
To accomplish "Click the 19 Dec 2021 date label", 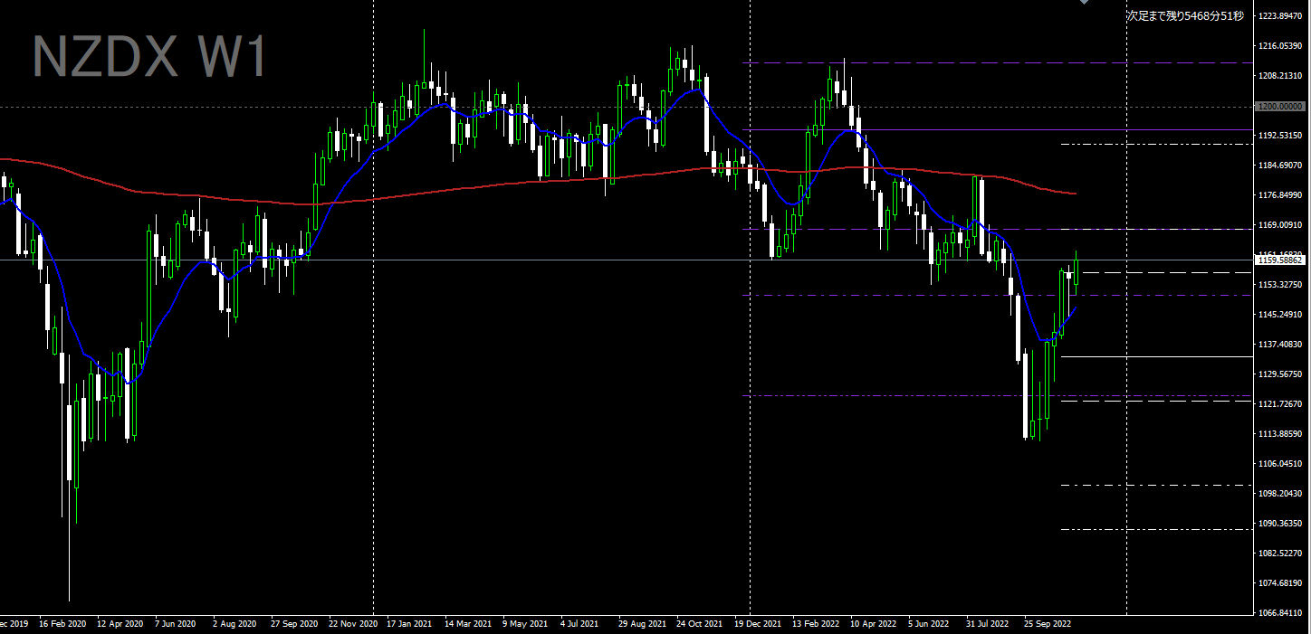I will click(758, 624).
